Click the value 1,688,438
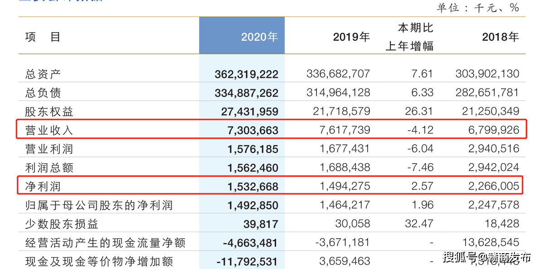The image size is (544, 269). coord(345,167)
